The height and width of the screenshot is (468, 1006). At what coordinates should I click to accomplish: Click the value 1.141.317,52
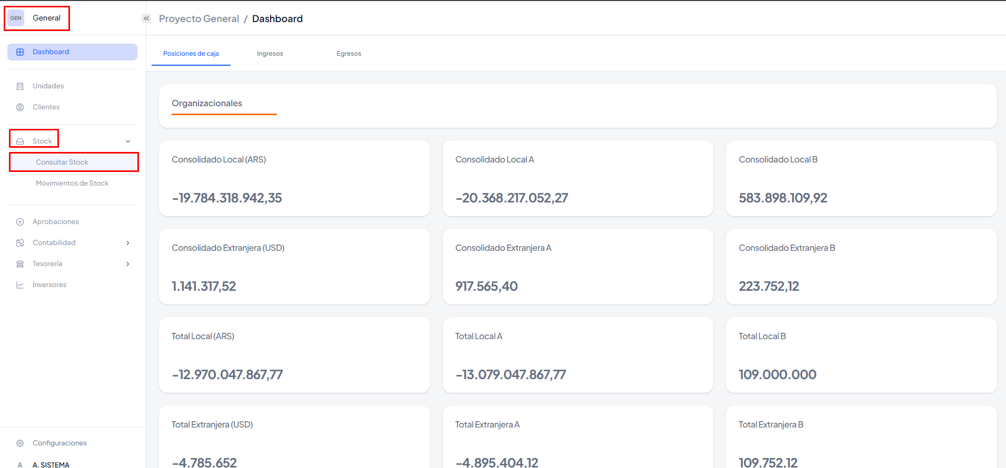pyautogui.click(x=204, y=287)
